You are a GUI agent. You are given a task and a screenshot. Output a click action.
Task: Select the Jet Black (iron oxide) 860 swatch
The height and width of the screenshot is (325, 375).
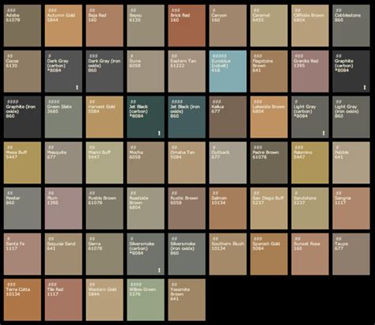(187, 117)
